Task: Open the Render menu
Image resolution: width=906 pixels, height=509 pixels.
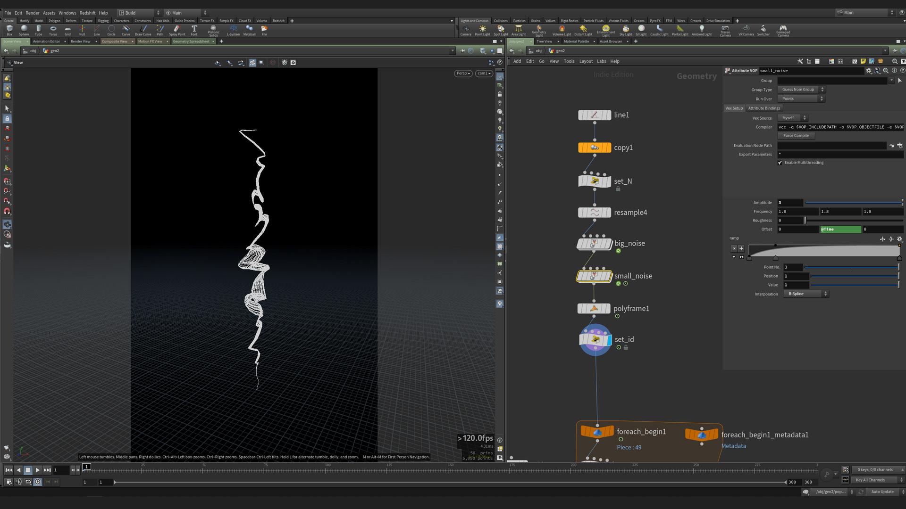Action: point(33,13)
